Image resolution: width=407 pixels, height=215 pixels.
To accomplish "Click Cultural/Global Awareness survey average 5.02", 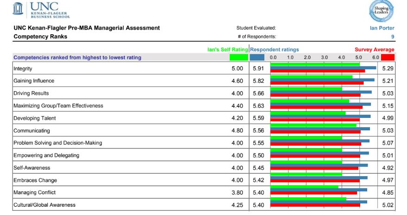I will [388, 205].
